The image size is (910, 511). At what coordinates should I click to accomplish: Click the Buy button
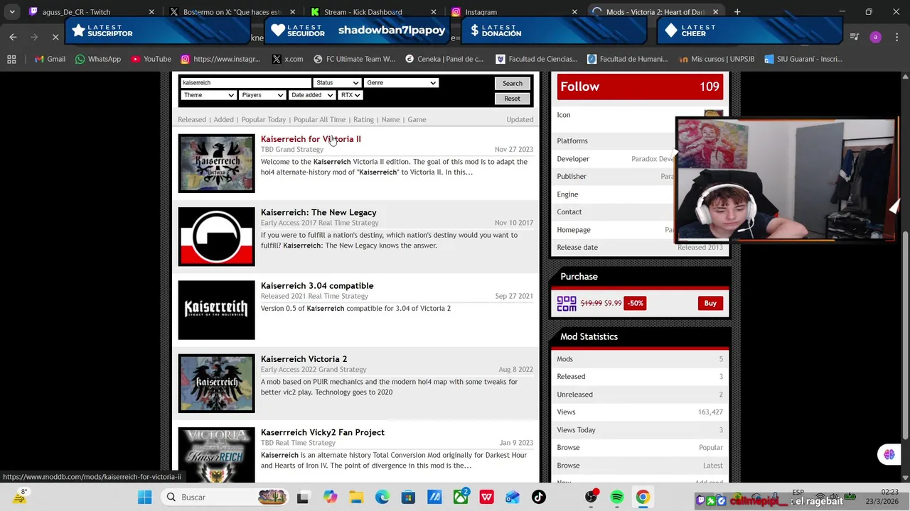point(710,303)
